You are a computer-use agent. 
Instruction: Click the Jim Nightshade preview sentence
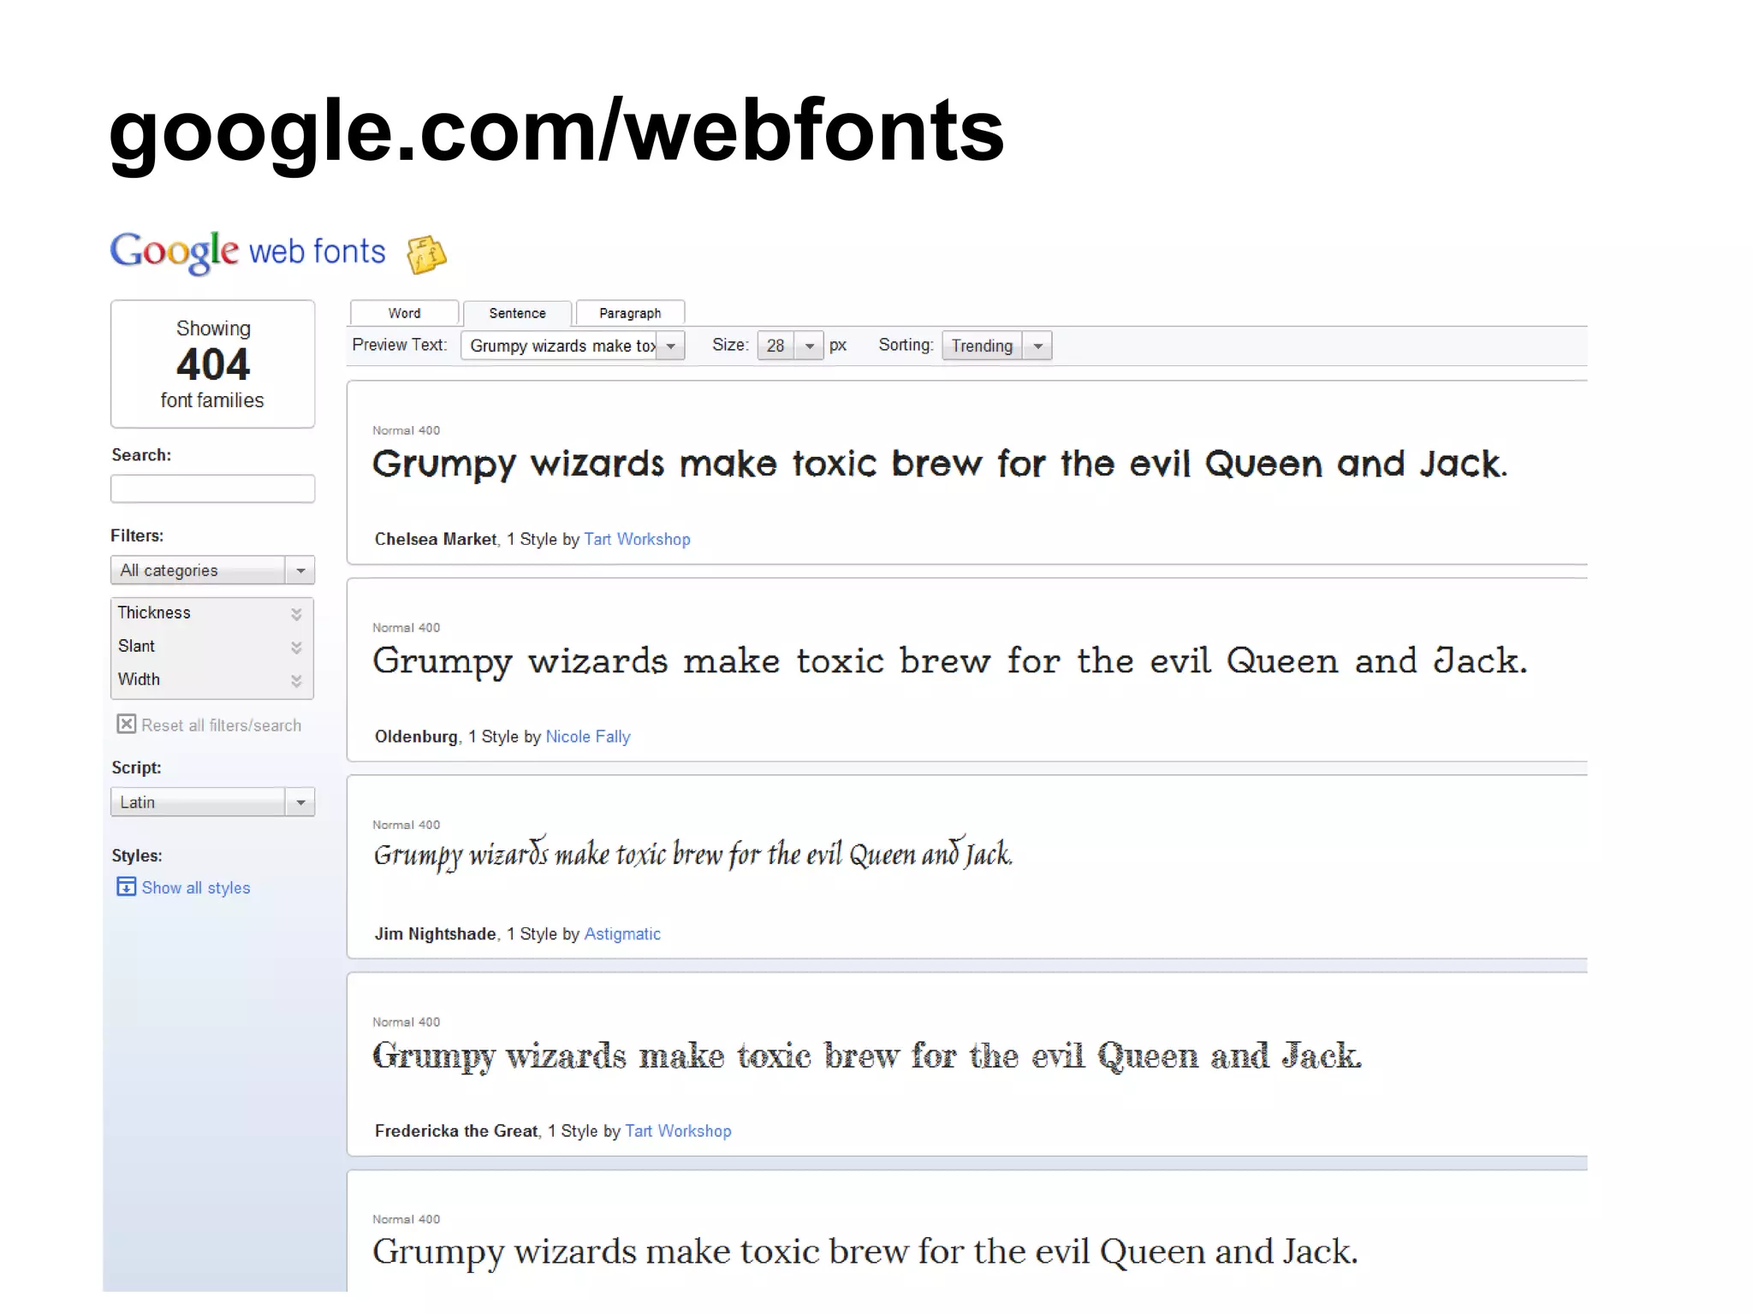click(x=692, y=854)
